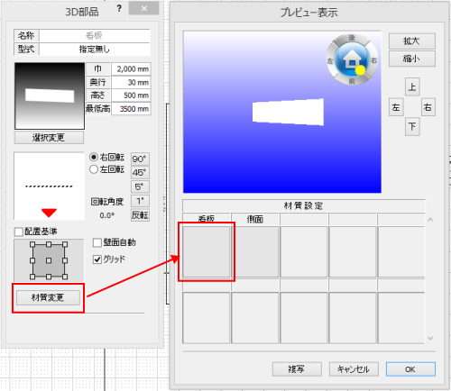This screenshot has height=391, width=451.
Task: Select the top-left anchor point in placement grid
Action: click(x=32, y=244)
